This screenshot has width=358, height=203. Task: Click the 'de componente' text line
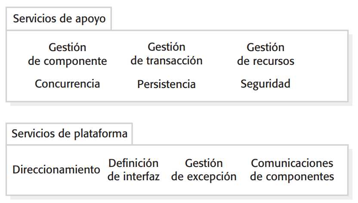[67, 61]
